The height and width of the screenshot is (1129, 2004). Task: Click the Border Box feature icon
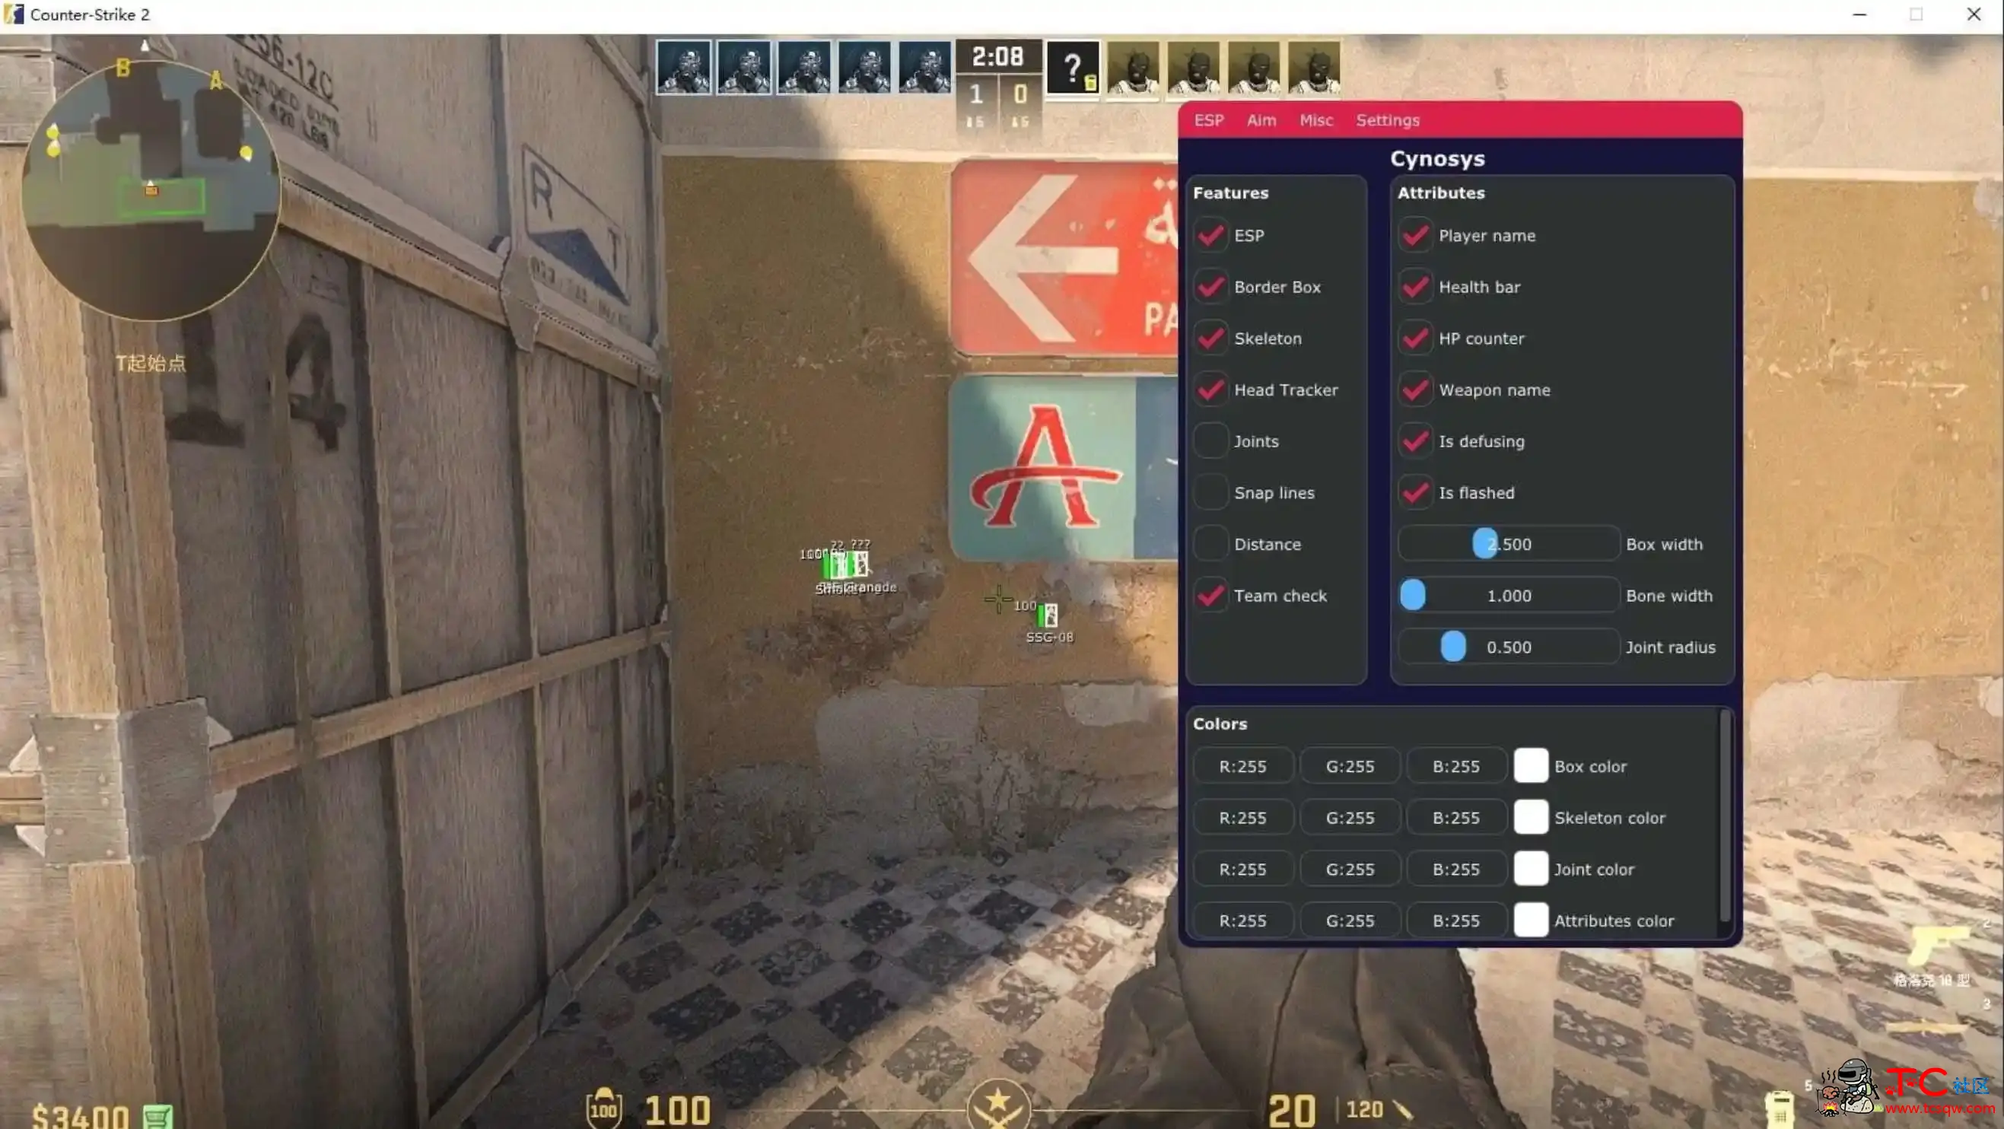click(x=1210, y=286)
